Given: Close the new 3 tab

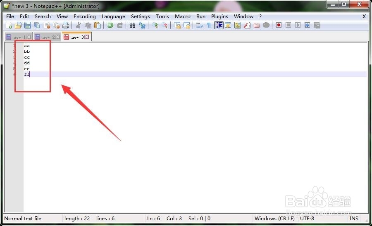Looking at the screenshot, I should [x=87, y=37].
